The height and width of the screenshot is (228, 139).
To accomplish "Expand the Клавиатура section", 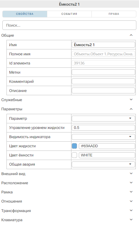I will (x=131, y=219).
